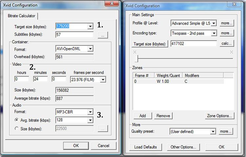Open the Profile @ Level dropdown
The image size is (246, 157).
(x=214, y=23)
